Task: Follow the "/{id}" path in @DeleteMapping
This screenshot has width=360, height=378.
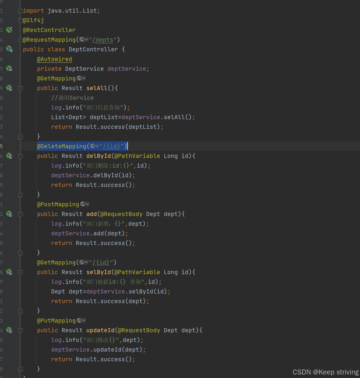Action: 111,146
